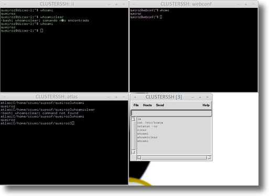The image size is (269, 196).
Task: Maximize the CLUSTERSSH [3] window
Action: click(200, 97)
